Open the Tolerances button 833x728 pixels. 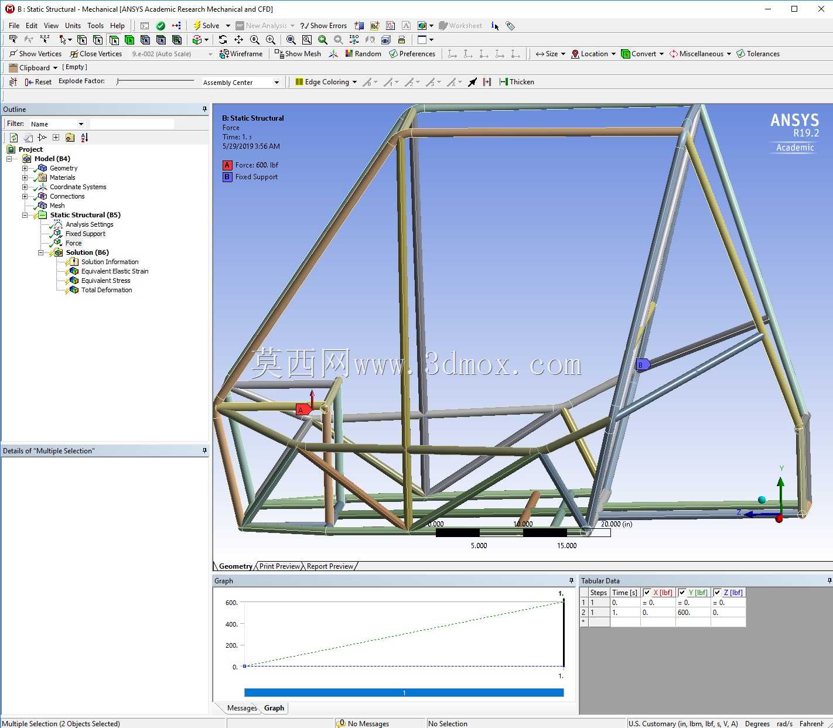tap(758, 54)
